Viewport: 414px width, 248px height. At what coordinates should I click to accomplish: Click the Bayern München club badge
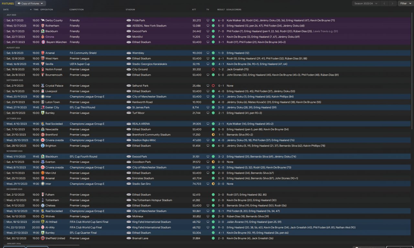(42, 42)
